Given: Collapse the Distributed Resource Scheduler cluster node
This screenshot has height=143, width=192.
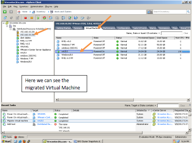Looking at the screenshot, I should click(x=11, y=29).
